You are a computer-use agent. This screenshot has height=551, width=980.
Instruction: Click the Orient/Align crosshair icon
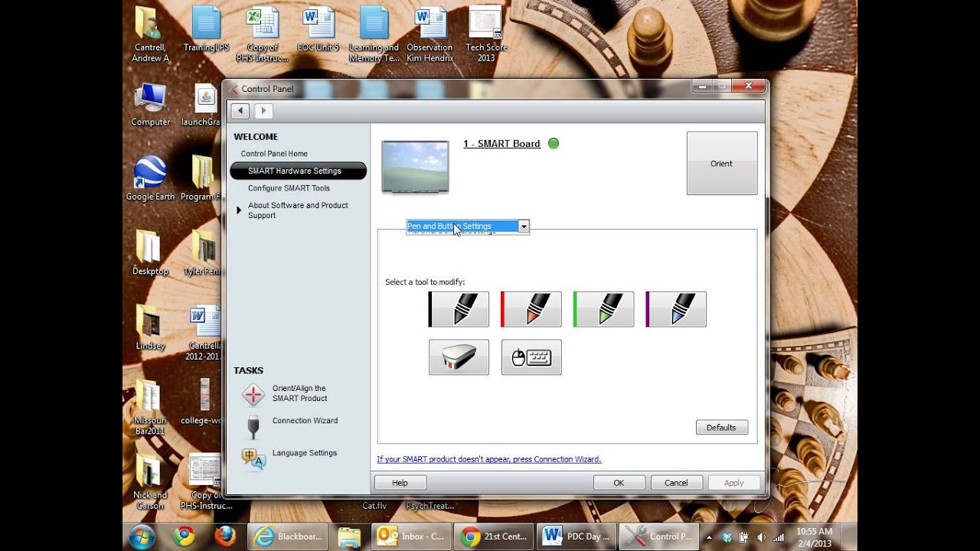coord(253,394)
